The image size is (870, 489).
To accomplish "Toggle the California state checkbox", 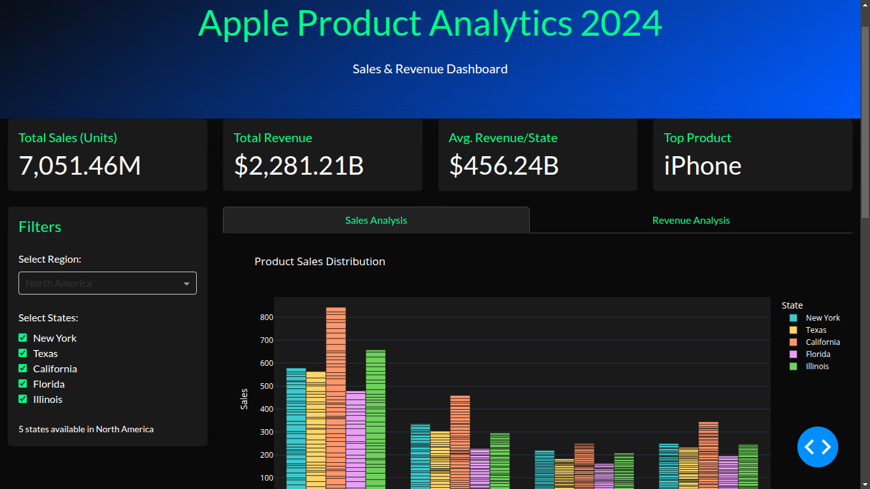I will pyautogui.click(x=23, y=369).
